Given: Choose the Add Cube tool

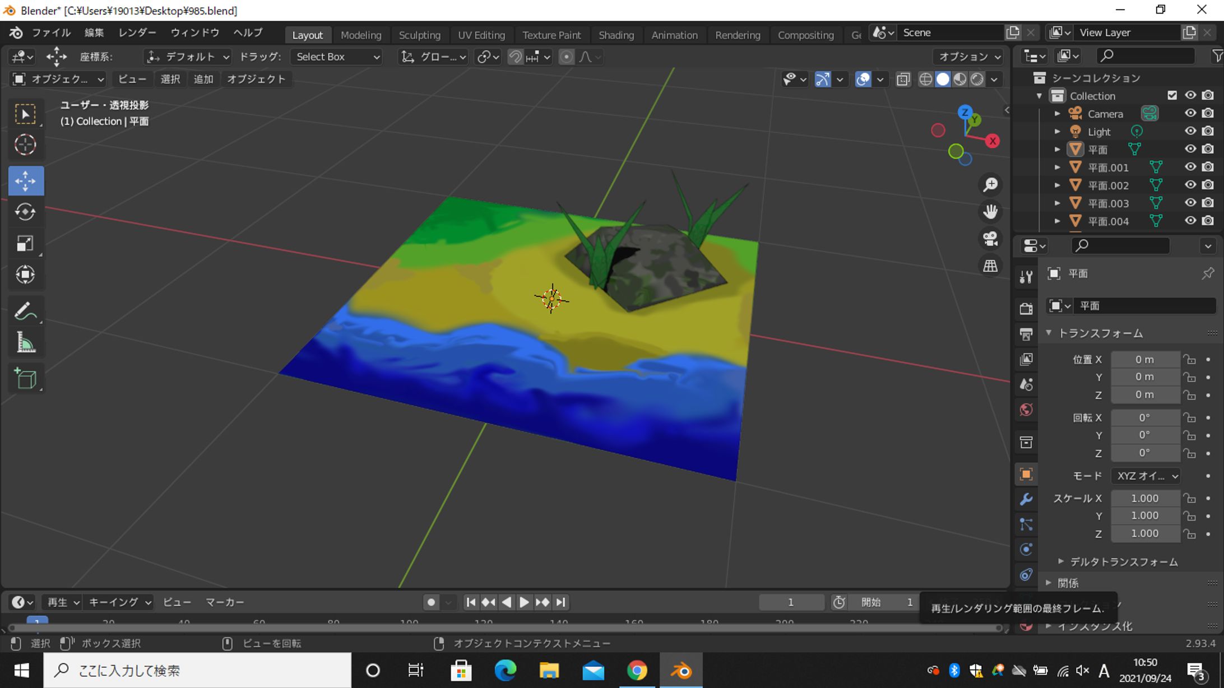Looking at the screenshot, I should (x=25, y=379).
